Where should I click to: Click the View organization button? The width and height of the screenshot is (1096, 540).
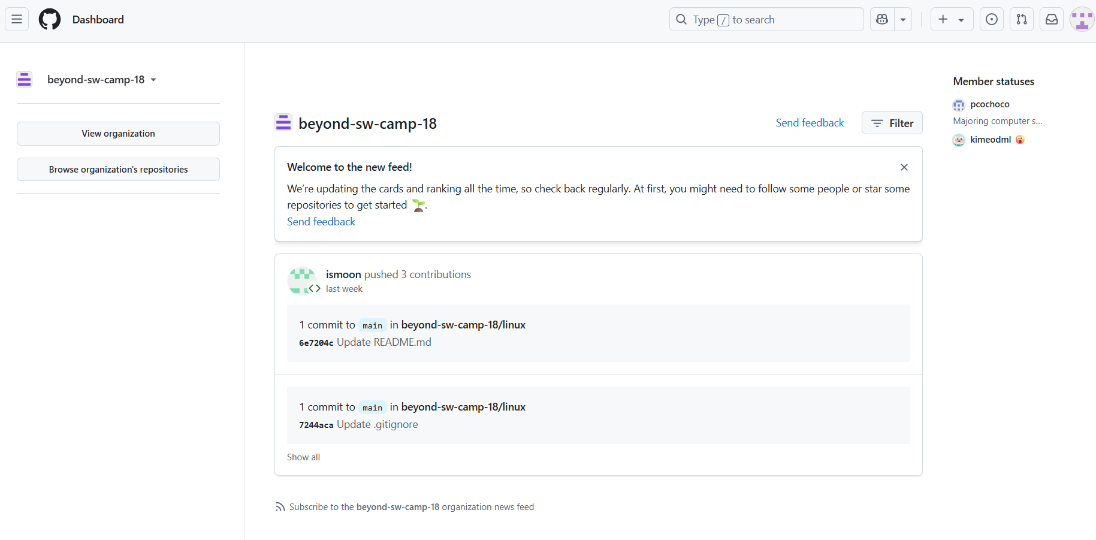tap(118, 134)
